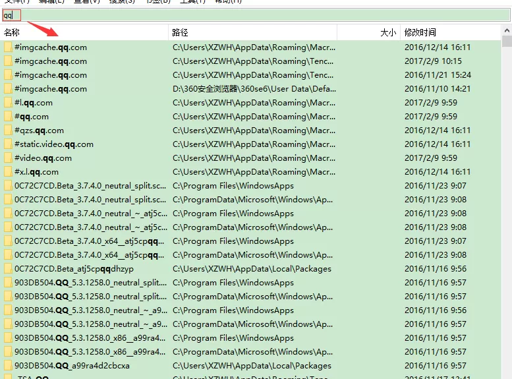Screen dimensions: 512x379
Task: Sort results by the 修改时间 column header
Action: pyautogui.click(x=451, y=32)
